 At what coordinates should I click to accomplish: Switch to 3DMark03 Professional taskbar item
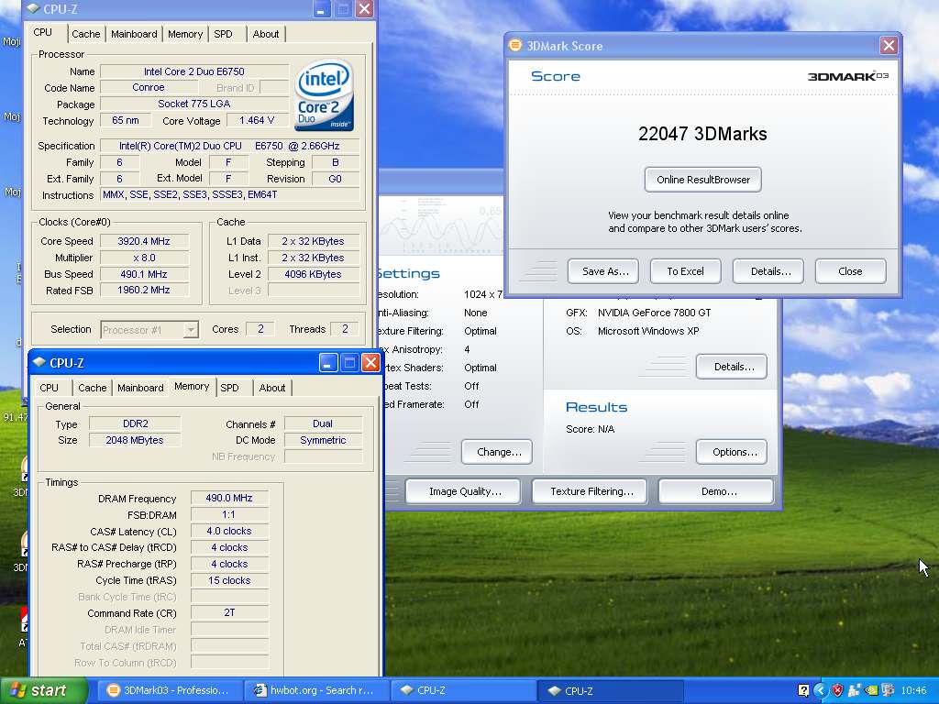(170, 690)
